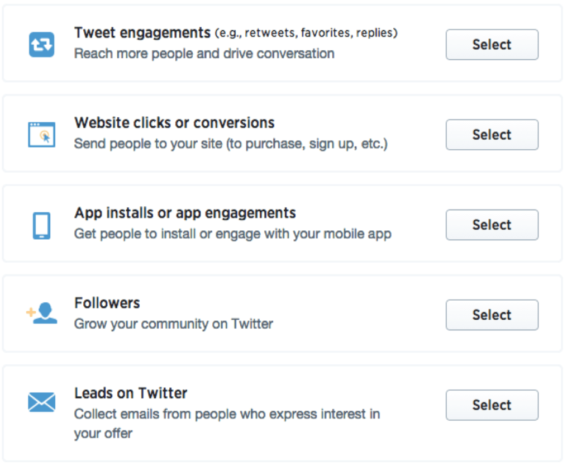Click the website browser window icon
Viewport: 572px width, 470px height.
[x=41, y=135]
